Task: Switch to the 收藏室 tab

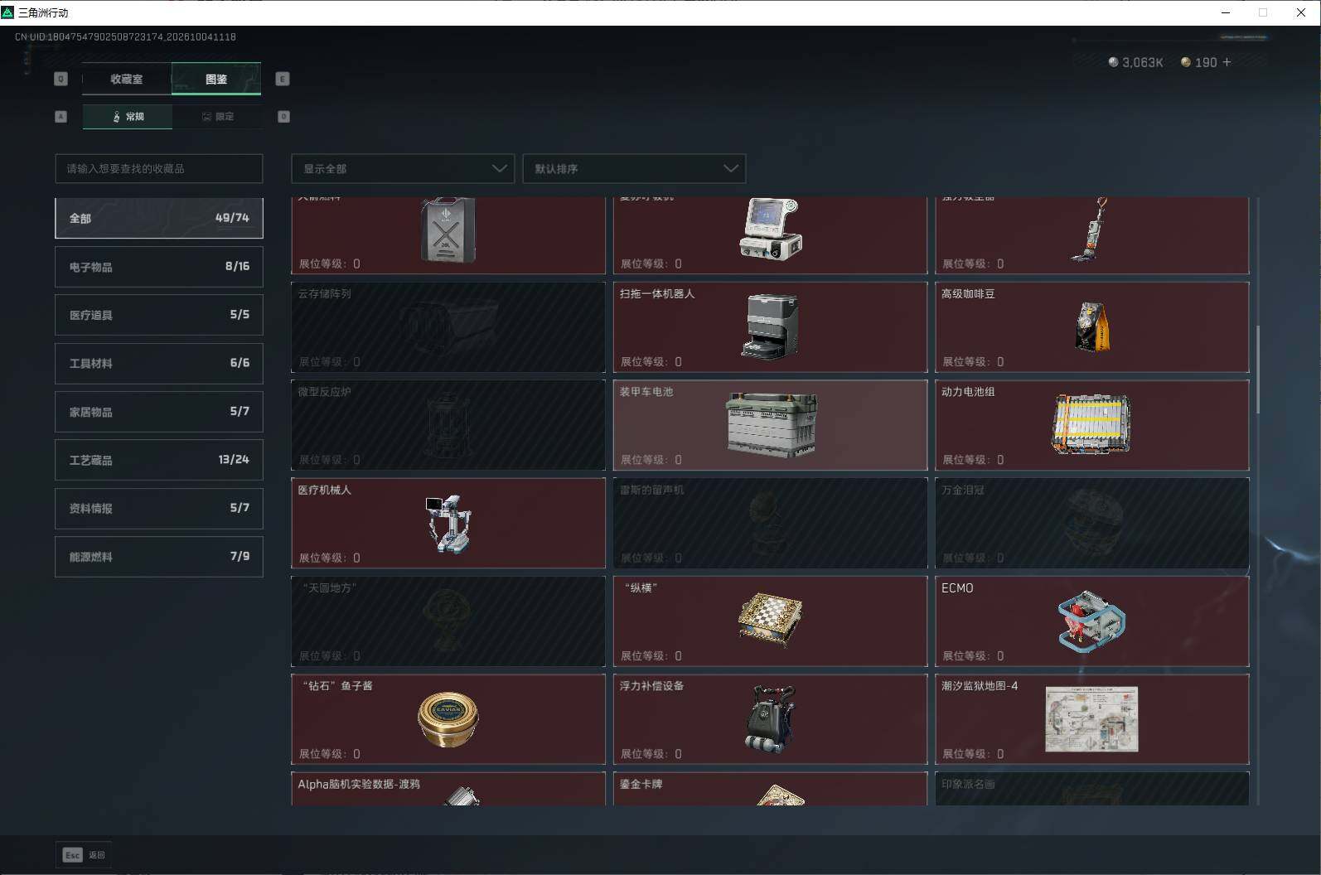Action: click(x=127, y=79)
